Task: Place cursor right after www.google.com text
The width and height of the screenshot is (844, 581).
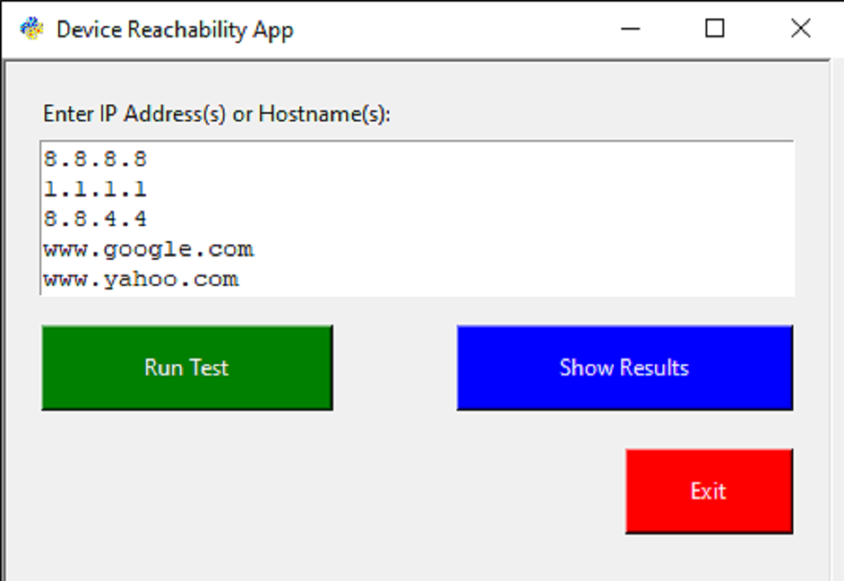Action: pyautogui.click(x=256, y=250)
